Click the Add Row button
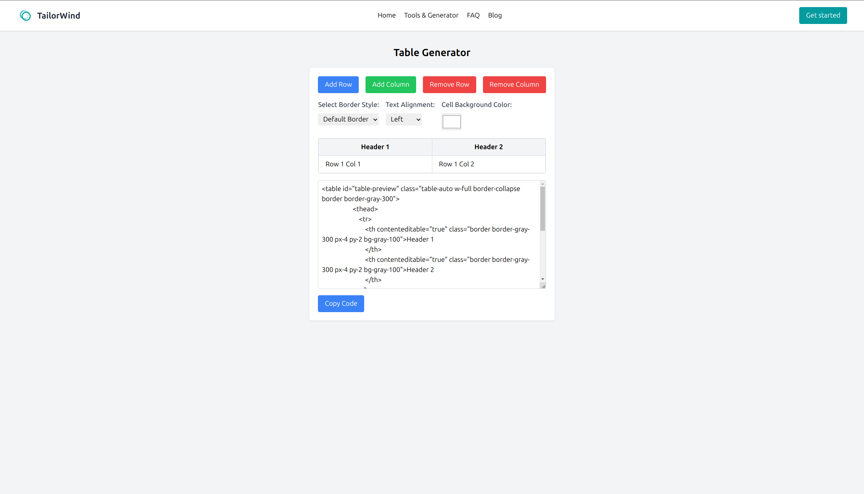Image resolution: width=864 pixels, height=494 pixels. (337, 84)
